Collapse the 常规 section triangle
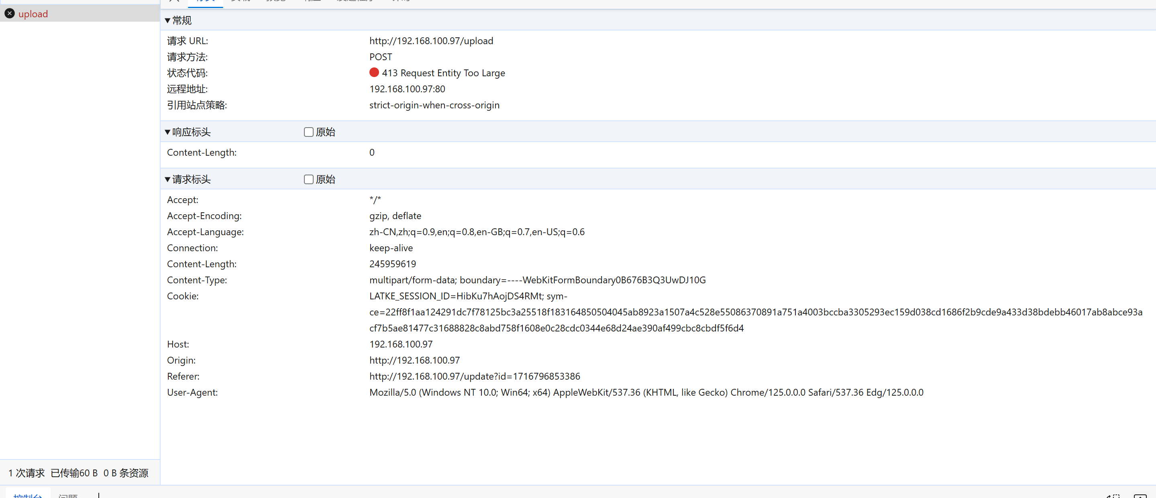Viewport: 1156px width, 498px height. pyautogui.click(x=167, y=20)
